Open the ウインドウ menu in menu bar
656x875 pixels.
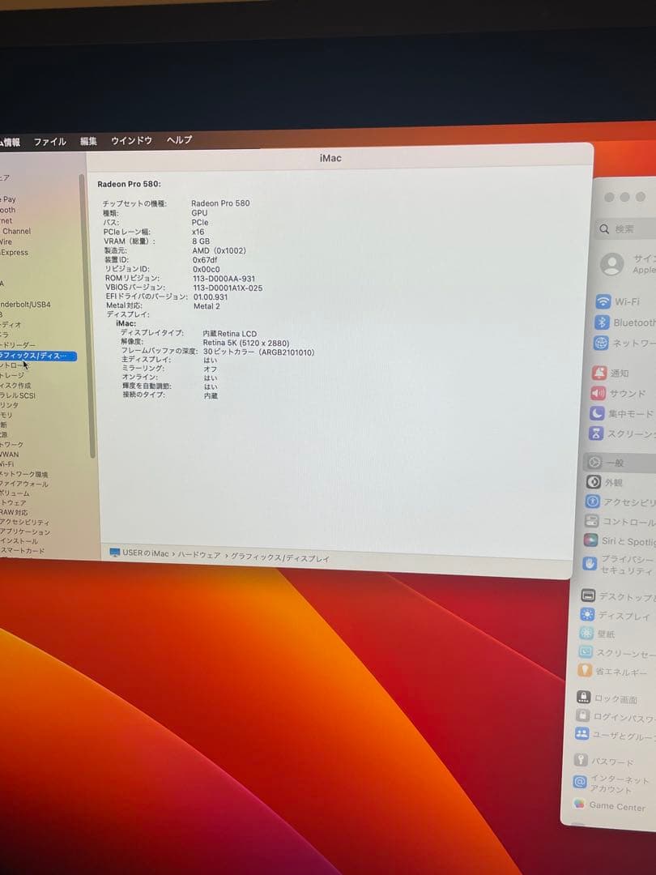[x=131, y=141]
